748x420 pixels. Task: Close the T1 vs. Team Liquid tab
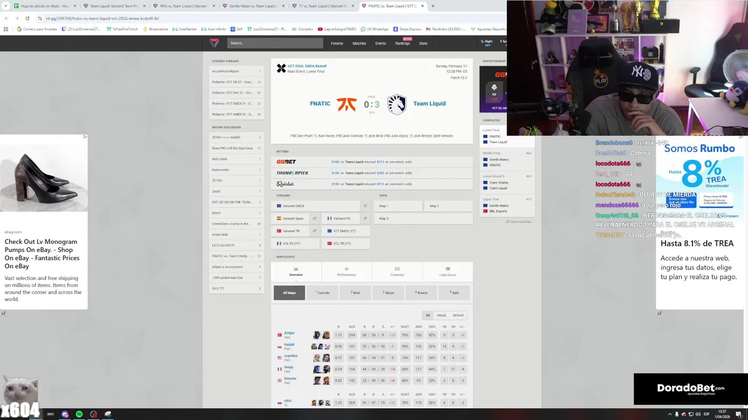(353, 6)
